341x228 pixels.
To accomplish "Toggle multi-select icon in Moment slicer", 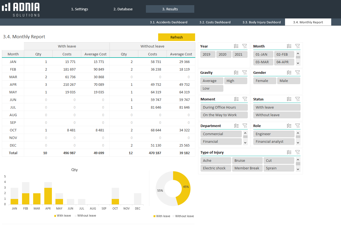I will [236, 99].
